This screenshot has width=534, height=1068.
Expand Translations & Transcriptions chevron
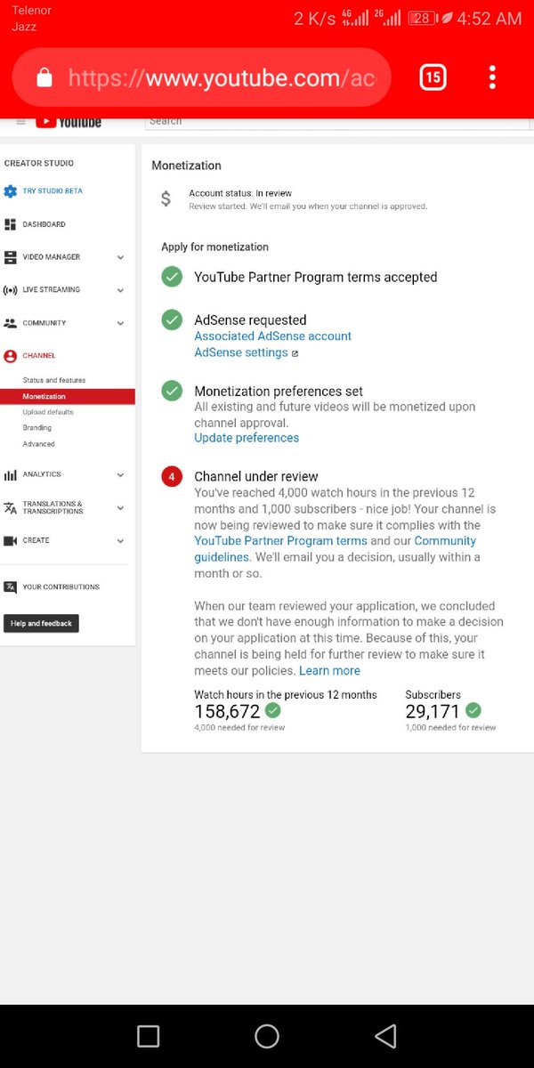pyautogui.click(x=120, y=508)
